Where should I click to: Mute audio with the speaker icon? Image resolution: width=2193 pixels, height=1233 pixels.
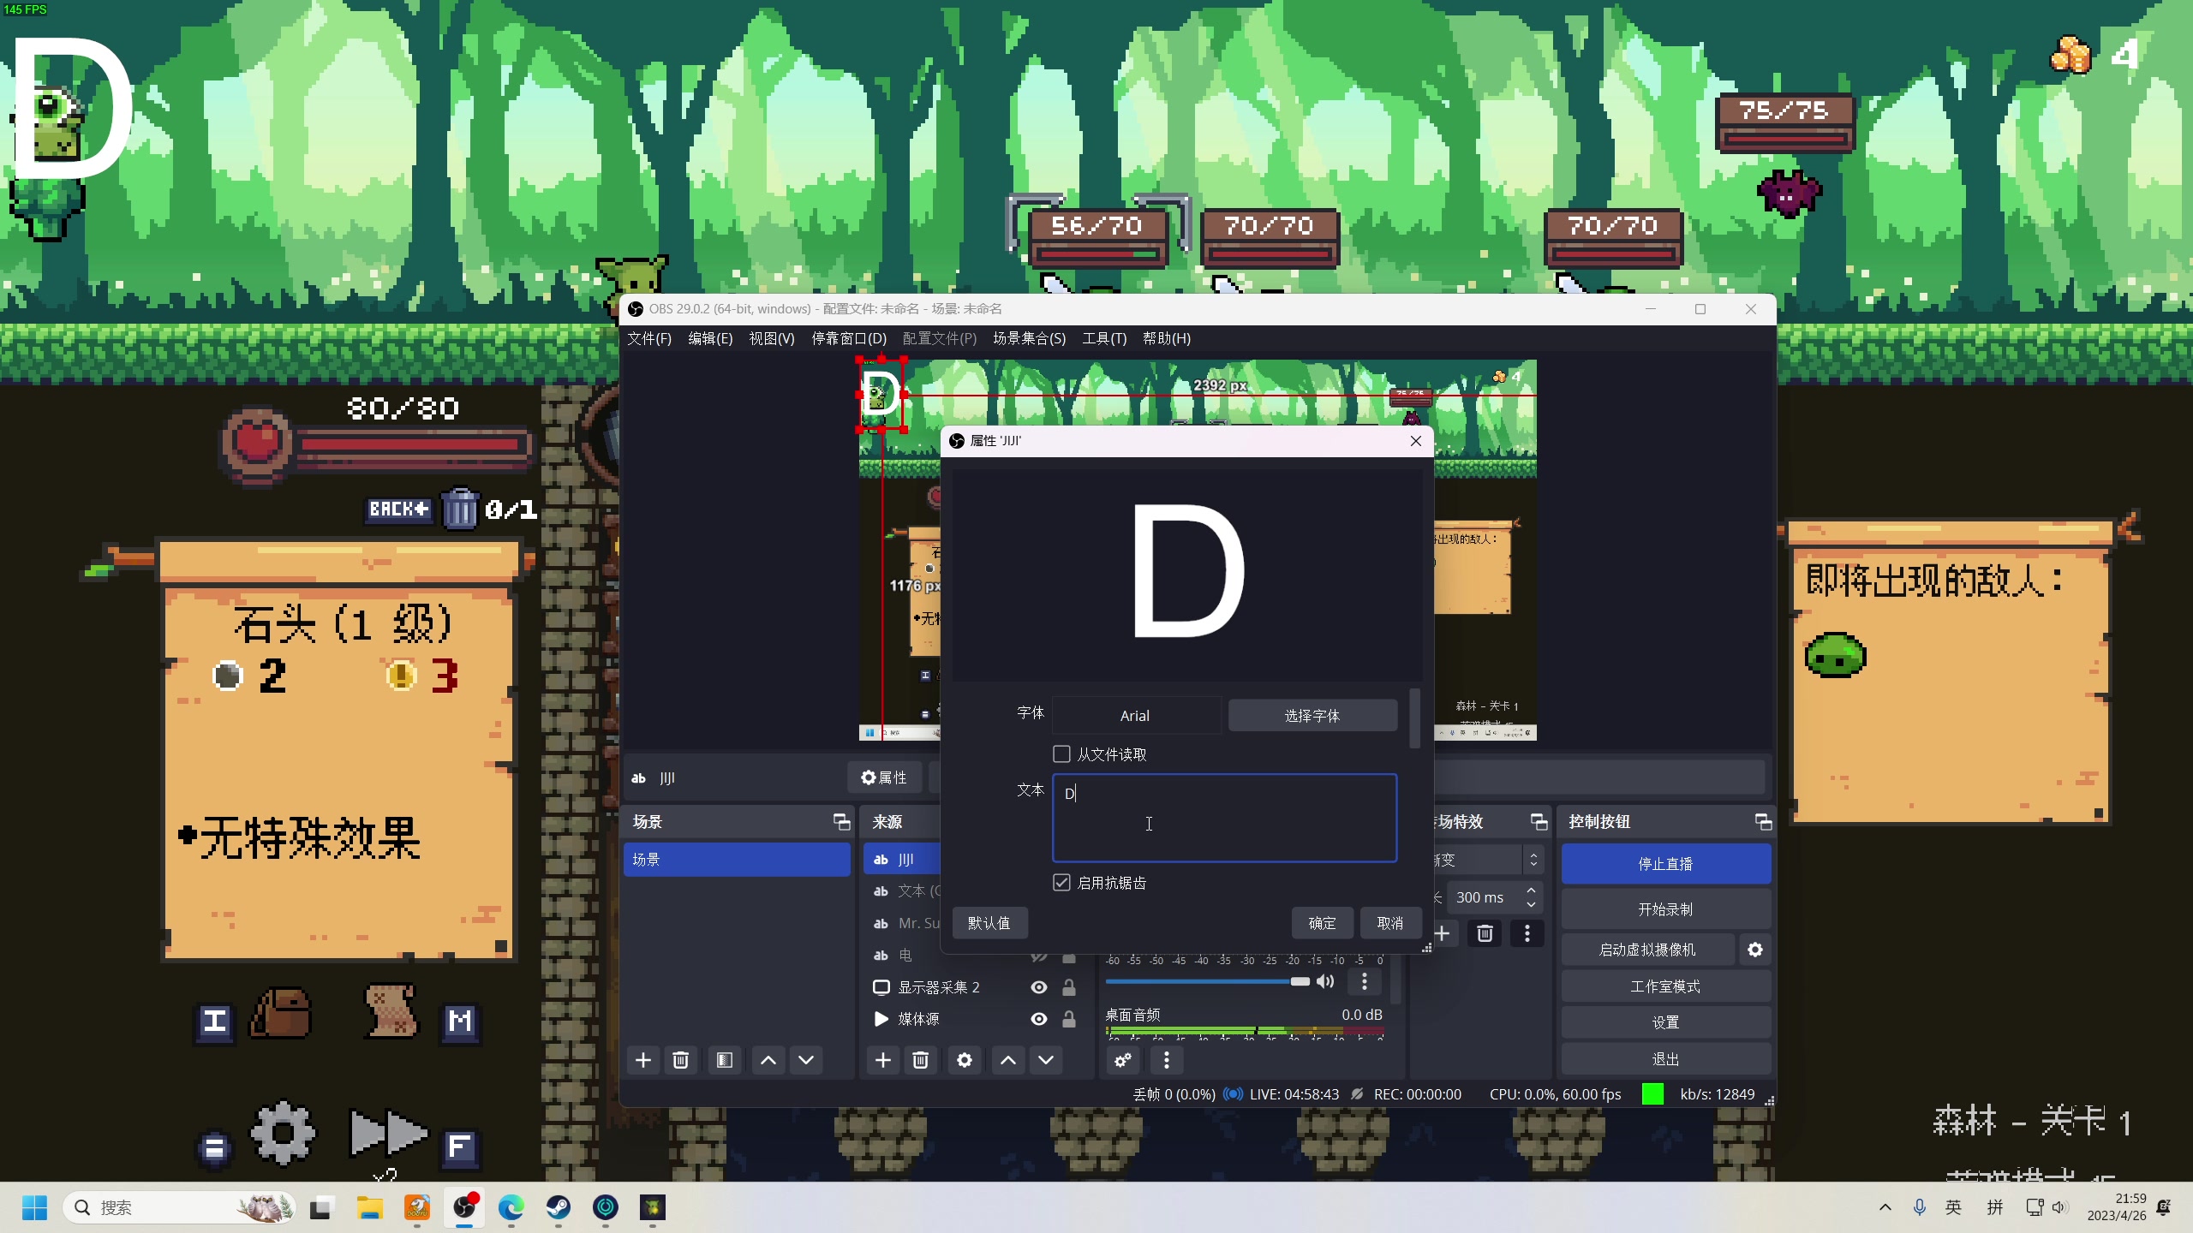[1325, 981]
